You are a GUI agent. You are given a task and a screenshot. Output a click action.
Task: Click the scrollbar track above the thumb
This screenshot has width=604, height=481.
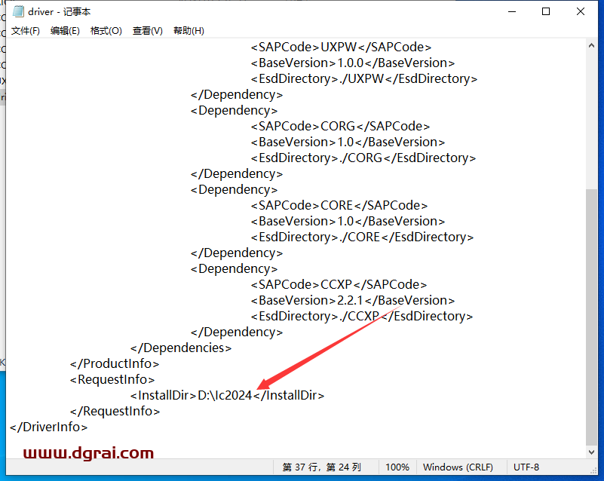click(x=591, y=120)
